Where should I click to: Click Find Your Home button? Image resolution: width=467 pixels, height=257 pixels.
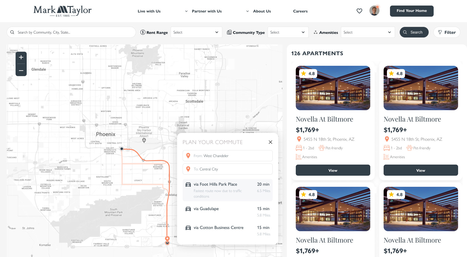coord(412,11)
